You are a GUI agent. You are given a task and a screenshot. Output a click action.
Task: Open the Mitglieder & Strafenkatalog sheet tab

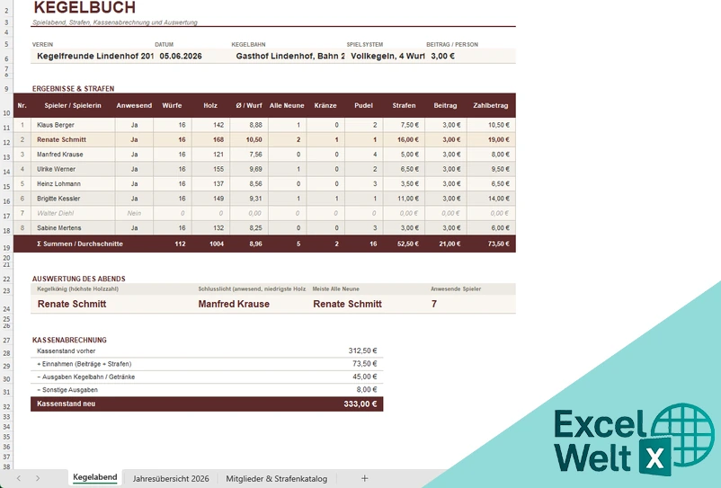[276, 478]
